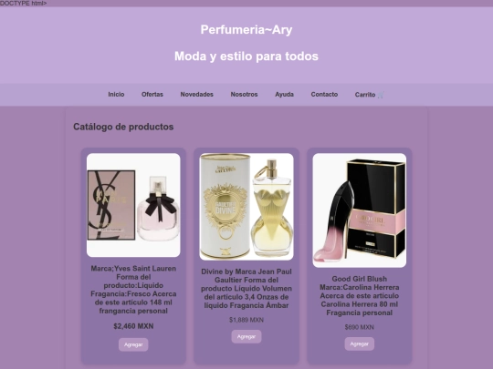This screenshot has width=493, height=369.
Task: Click the $1,889 MXN price label
Action: pos(246,320)
